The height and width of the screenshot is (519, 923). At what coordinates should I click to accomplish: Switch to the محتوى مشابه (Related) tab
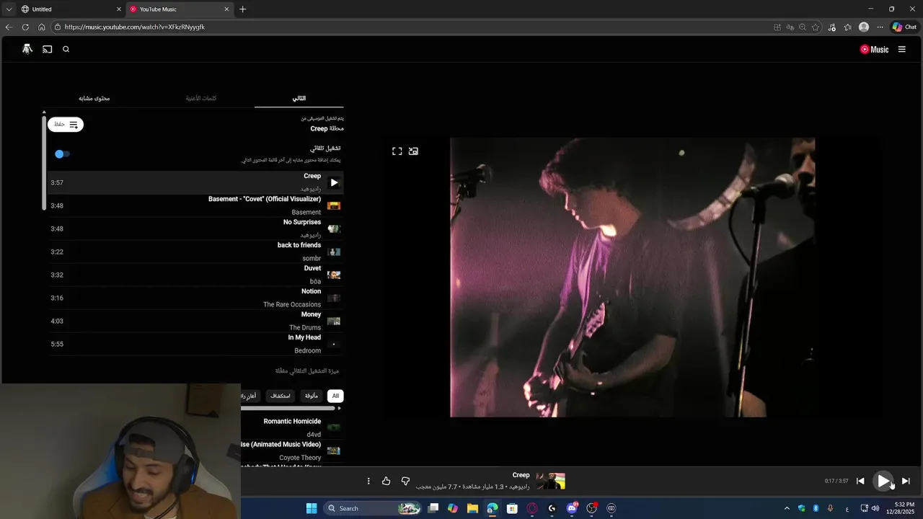click(94, 98)
